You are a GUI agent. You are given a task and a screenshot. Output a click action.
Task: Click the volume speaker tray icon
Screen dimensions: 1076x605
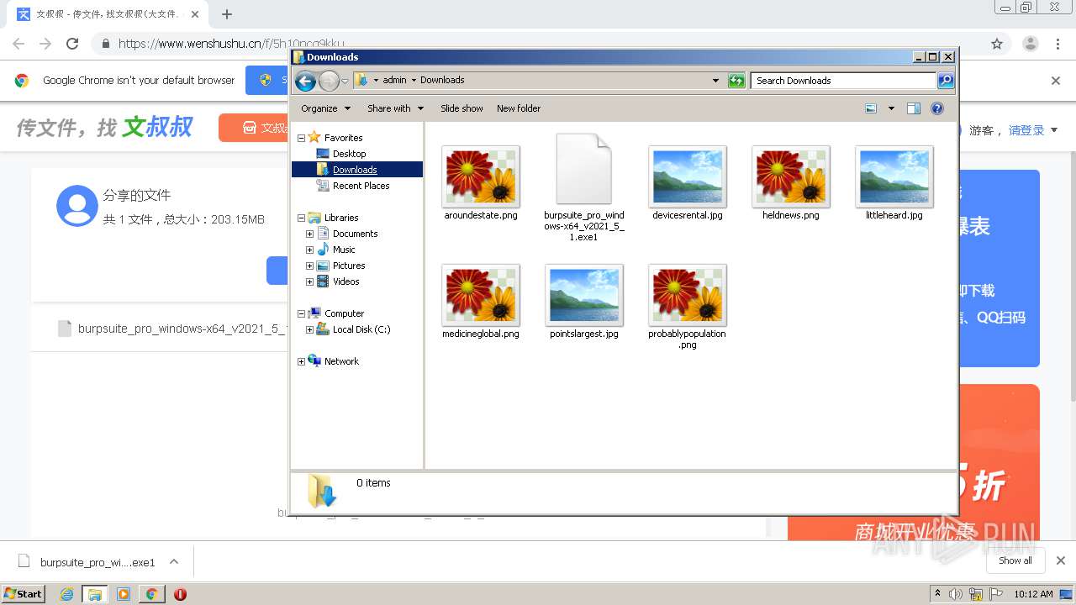coord(956,594)
